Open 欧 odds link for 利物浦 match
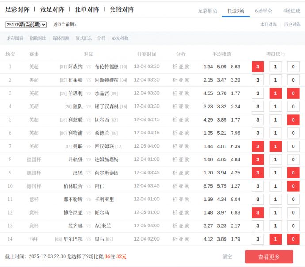305x267 pixels. [x=187, y=133]
